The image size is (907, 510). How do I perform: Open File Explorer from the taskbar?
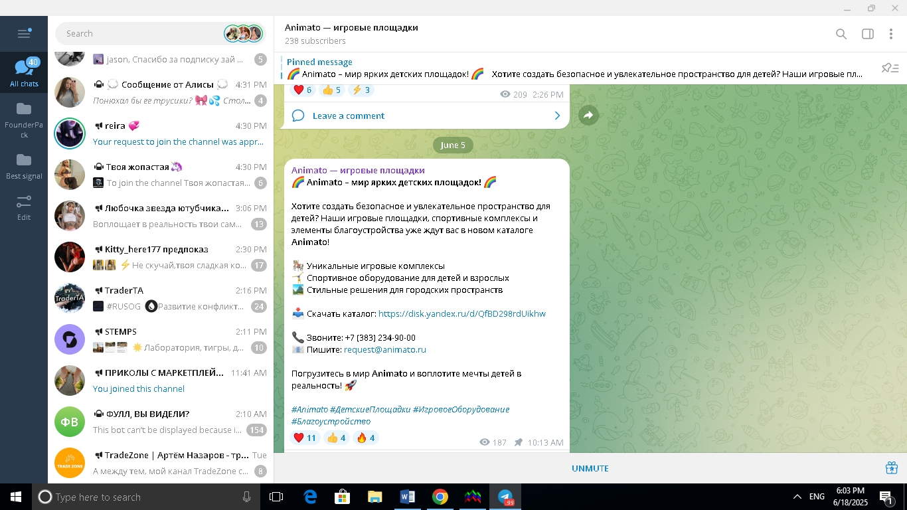374,497
